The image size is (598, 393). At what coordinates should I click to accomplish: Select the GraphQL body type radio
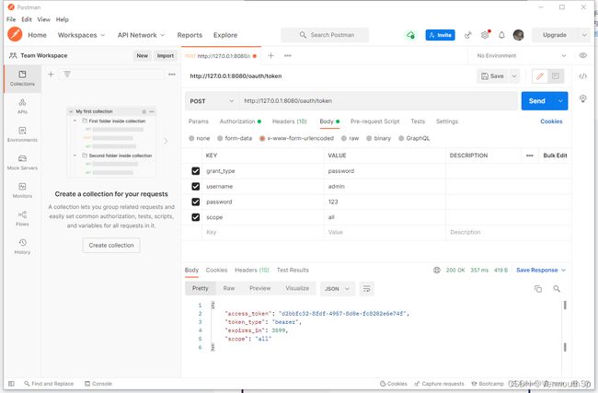tap(401, 138)
